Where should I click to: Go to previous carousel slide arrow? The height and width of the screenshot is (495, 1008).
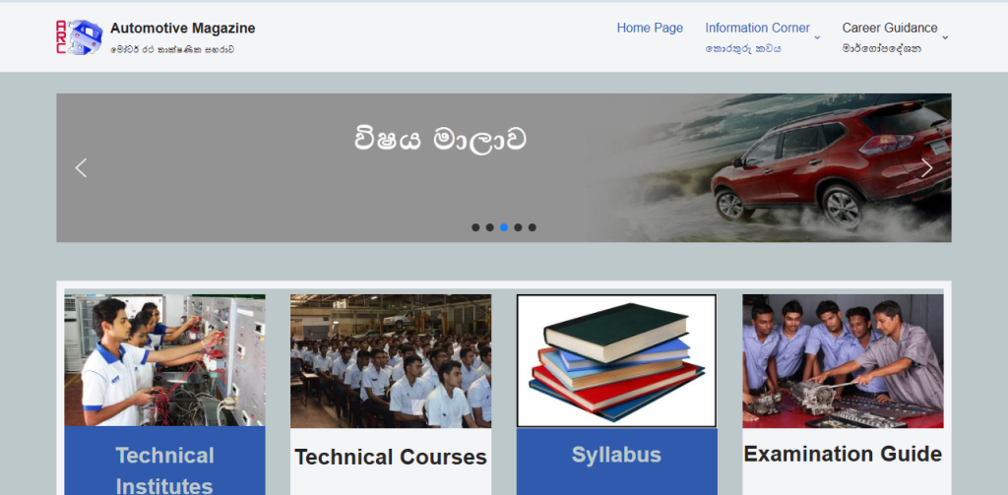(81, 168)
